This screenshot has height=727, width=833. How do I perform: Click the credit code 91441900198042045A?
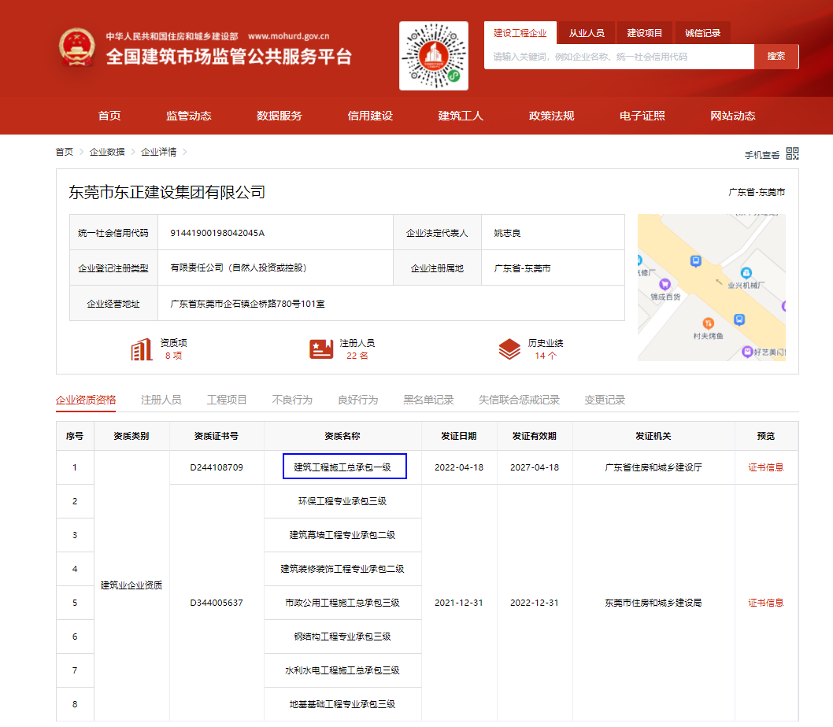pos(217,233)
